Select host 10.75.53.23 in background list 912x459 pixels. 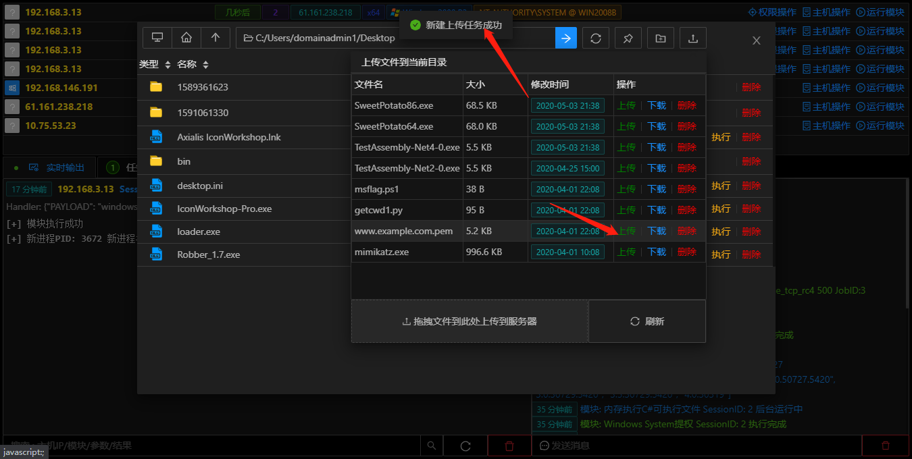tap(51, 126)
